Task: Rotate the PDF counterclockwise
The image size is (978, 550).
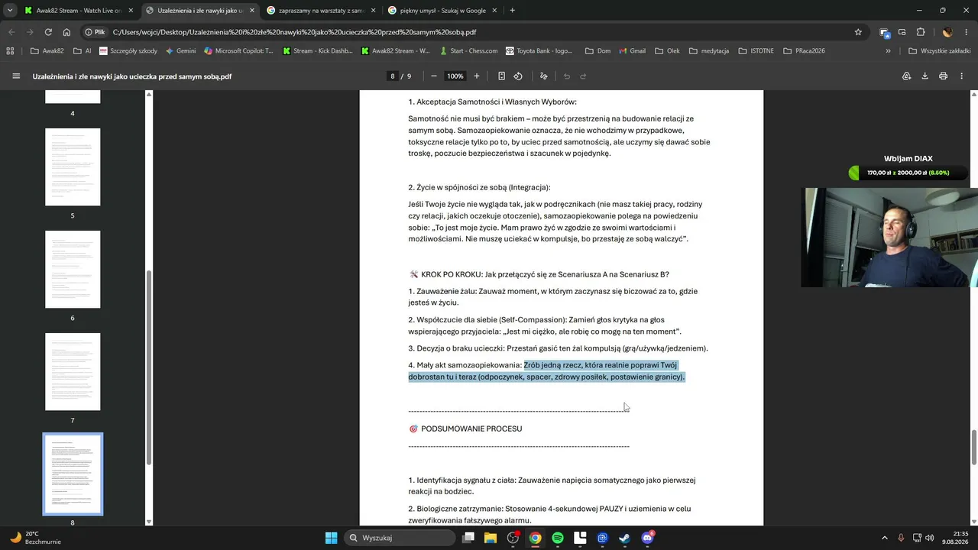Action: click(518, 76)
